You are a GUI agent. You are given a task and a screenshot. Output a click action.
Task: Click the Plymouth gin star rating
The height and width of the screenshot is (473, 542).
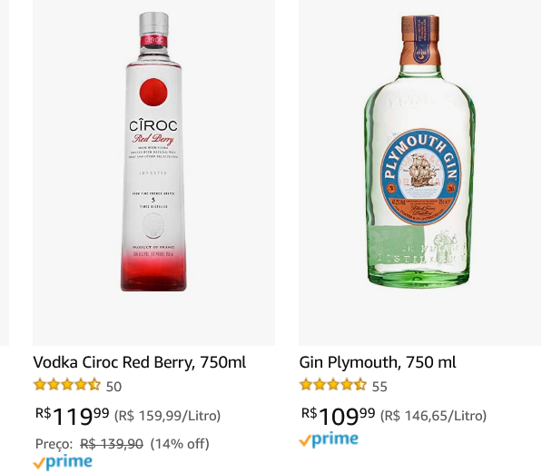(x=333, y=385)
